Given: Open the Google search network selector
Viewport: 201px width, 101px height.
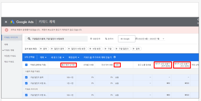Looking at the screenshot, I should coord(127,39).
